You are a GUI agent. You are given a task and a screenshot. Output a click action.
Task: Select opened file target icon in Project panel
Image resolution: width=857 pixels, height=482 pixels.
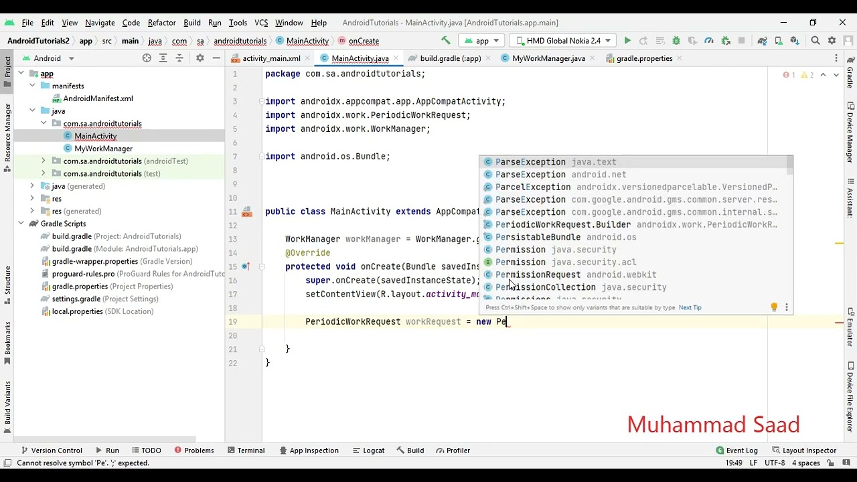pyautogui.click(x=147, y=58)
